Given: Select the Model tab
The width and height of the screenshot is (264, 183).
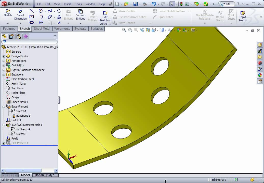Looking at the screenshot, I should pyautogui.click(x=25, y=175).
